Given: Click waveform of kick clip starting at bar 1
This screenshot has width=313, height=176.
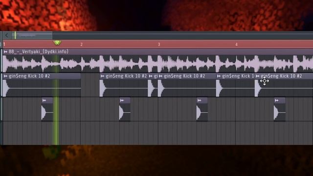Looking at the screenshot, I should tap(42, 88).
